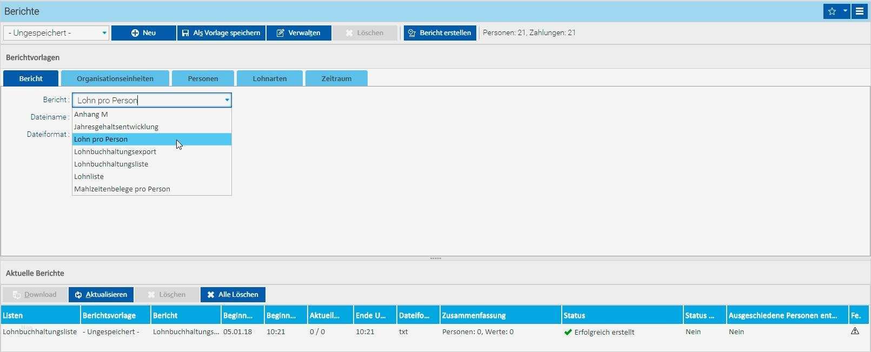Viewport: 871px width, 352px height.
Task: Click the Ende U... column header
Action: click(x=375, y=315)
